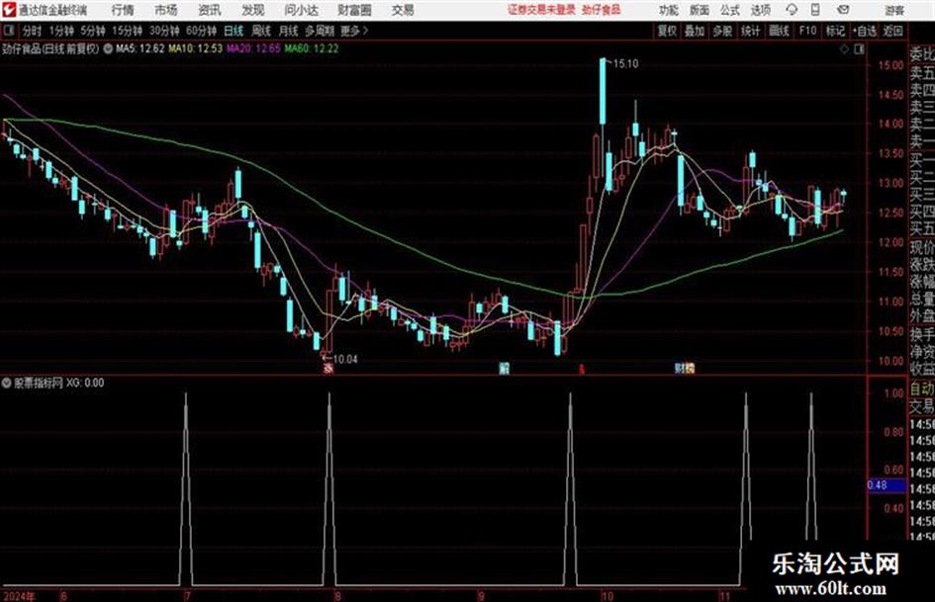
Task: Click the 自动 label in right panel
Action: (922, 389)
